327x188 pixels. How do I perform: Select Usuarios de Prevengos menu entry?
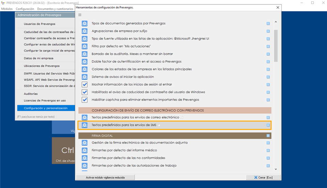point(40,24)
